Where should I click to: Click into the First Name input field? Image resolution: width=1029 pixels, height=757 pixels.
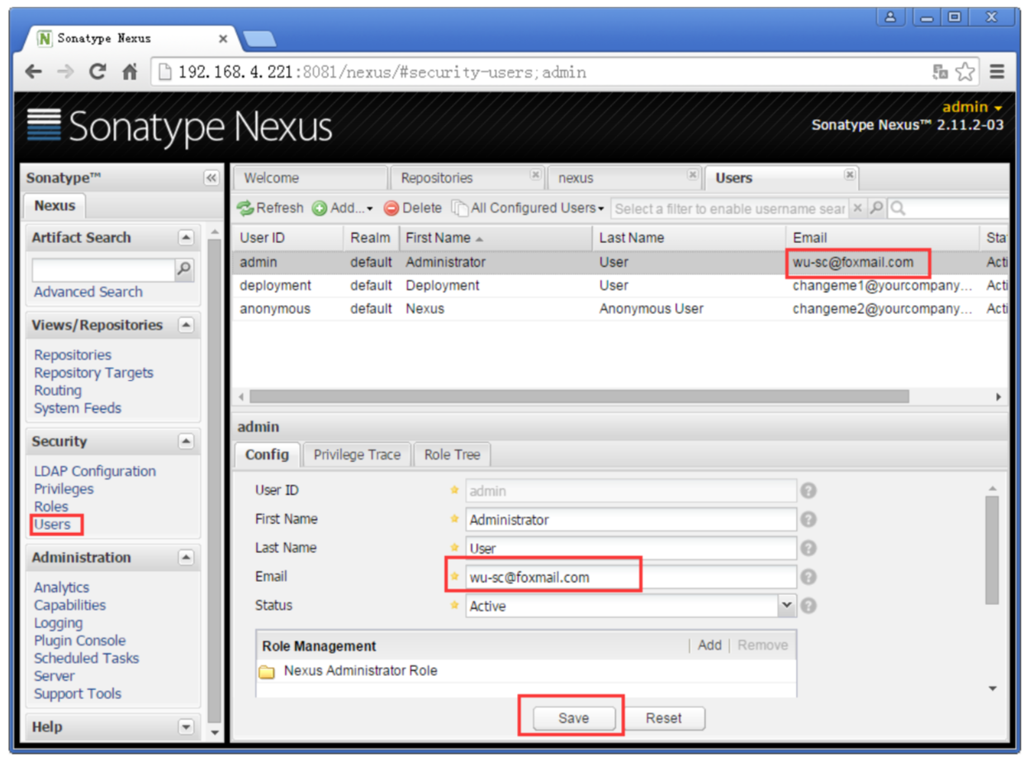coord(631,520)
